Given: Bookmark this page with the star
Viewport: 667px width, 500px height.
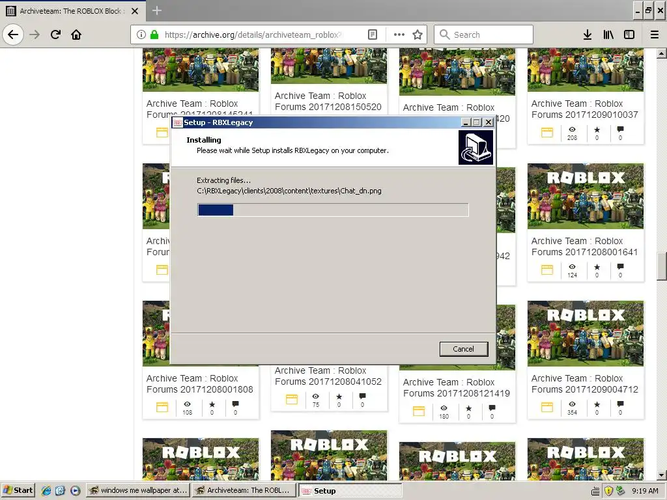Looking at the screenshot, I should [x=418, y=35].
